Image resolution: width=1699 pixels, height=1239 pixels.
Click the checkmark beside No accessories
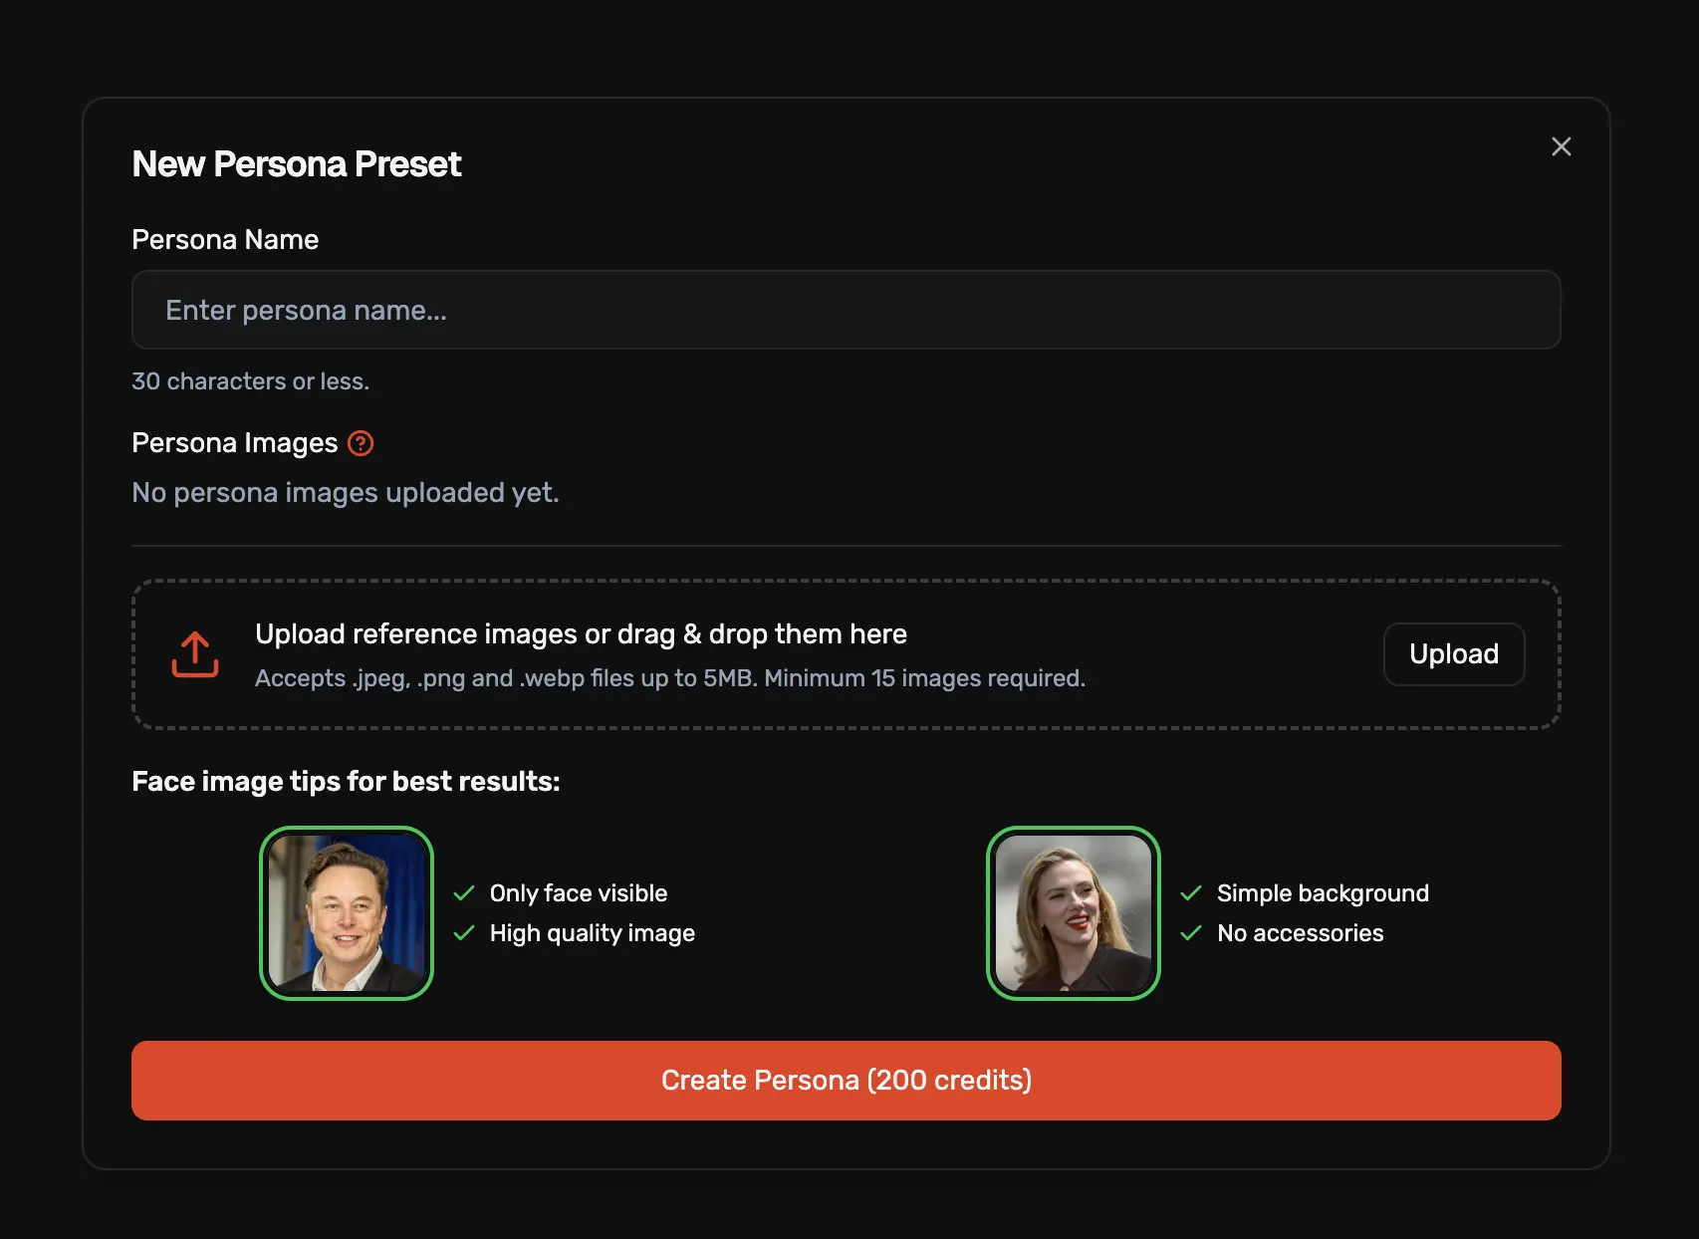click(1191, 933)
